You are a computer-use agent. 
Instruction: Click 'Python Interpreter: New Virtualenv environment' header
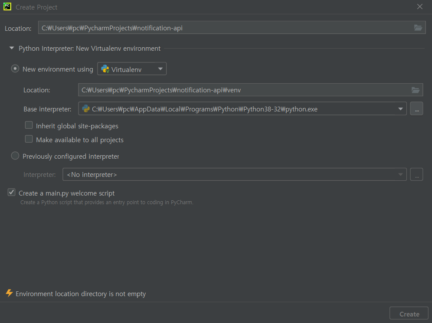[89, 49]
